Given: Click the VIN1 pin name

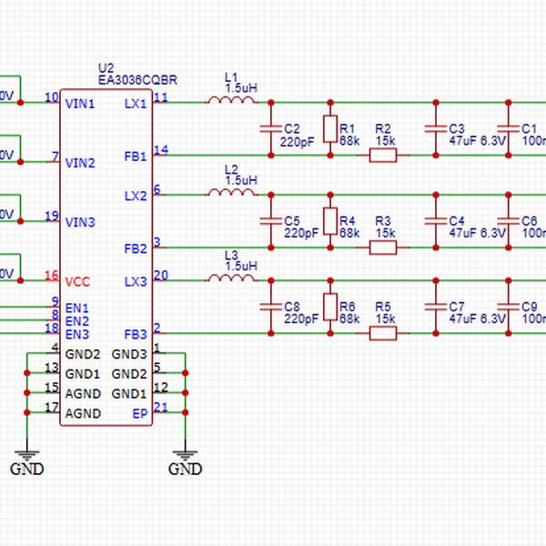Looking at the screenshot, I should [80, 104].
